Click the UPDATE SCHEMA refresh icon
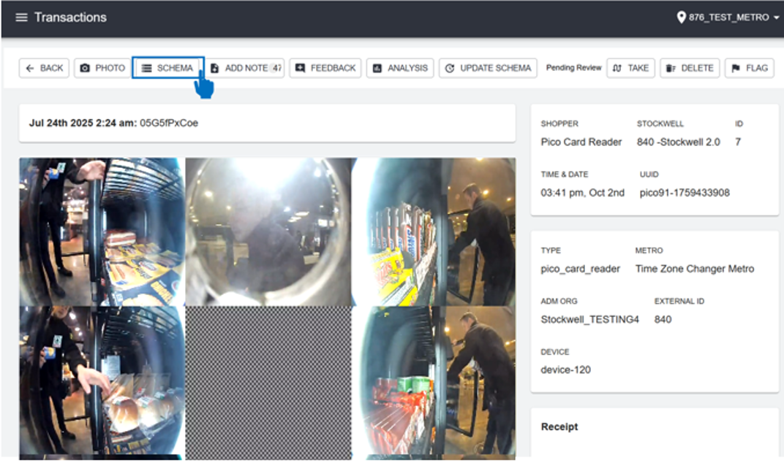The image size is (784, 463). click(x=449, y=68)
